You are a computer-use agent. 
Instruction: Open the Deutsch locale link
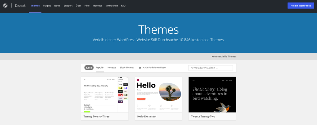(20, 6)
